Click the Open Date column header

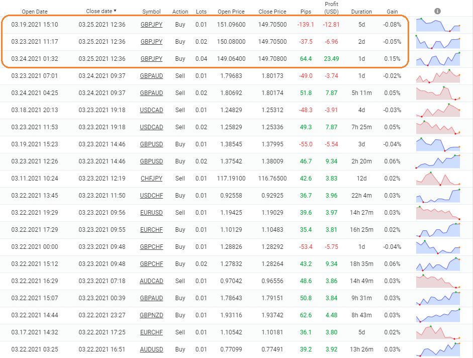click(34, 12)
